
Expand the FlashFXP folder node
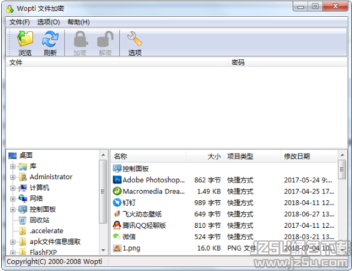click(x=13, y=252)
